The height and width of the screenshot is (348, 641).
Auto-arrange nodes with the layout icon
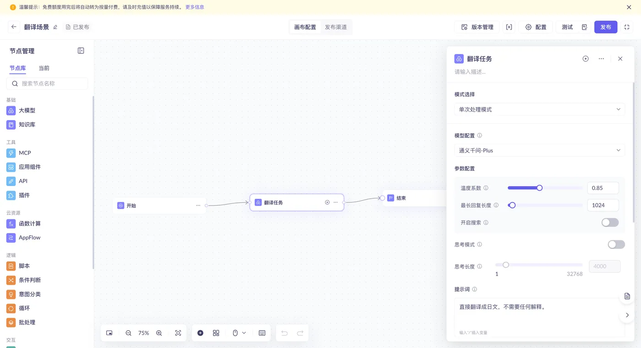tap(216, 333)
